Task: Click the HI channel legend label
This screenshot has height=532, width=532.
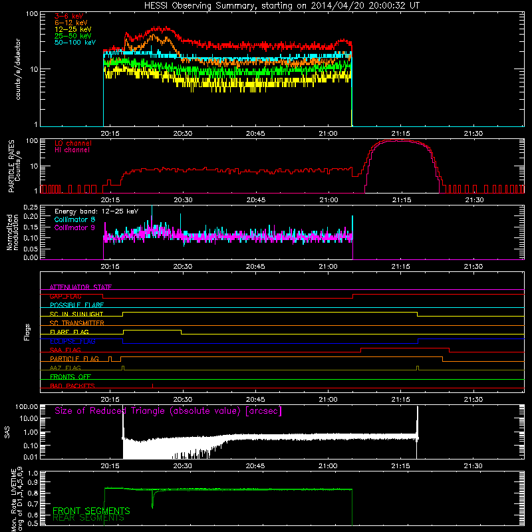Action: pos(72,150)
